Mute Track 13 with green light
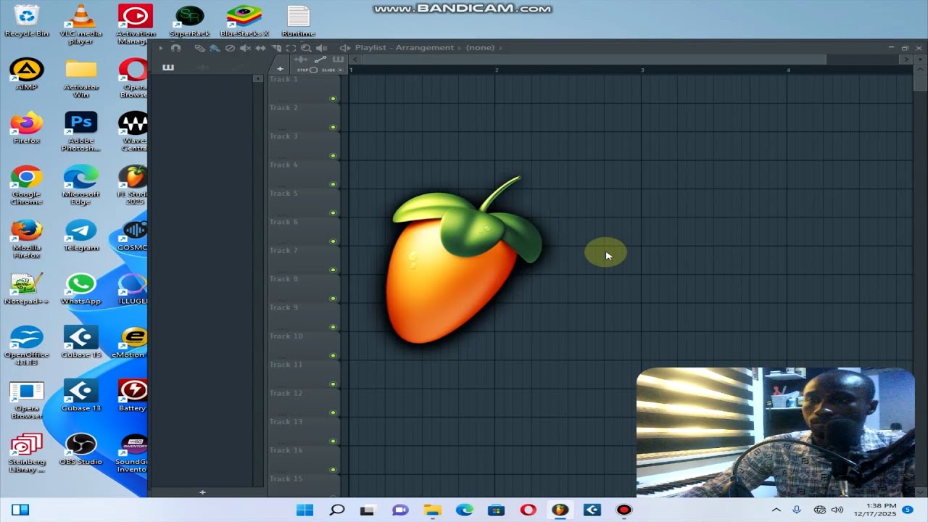The width and height of the screenshot is (928, 522). [x=333, y=441]
